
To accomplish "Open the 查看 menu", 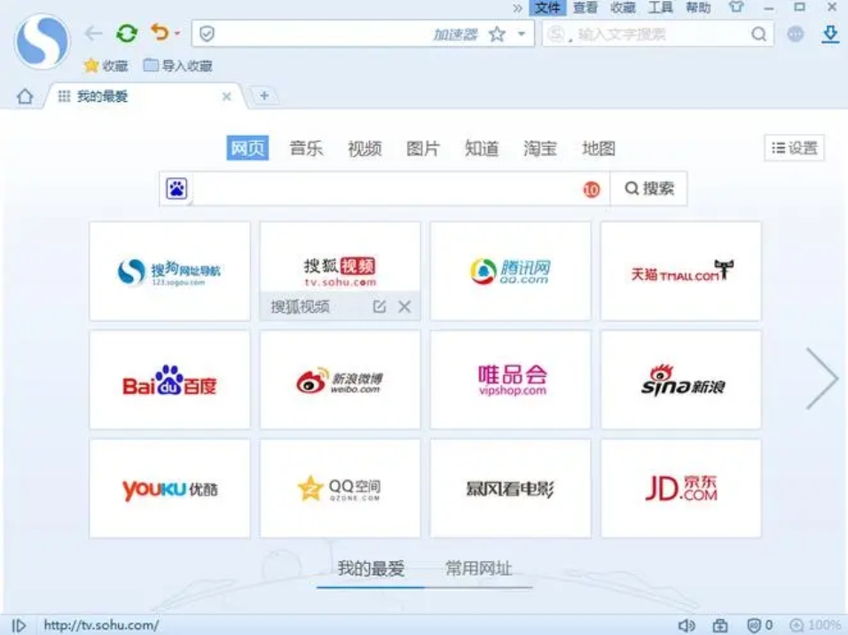I will pyautogui.click(x=585, y=8).
